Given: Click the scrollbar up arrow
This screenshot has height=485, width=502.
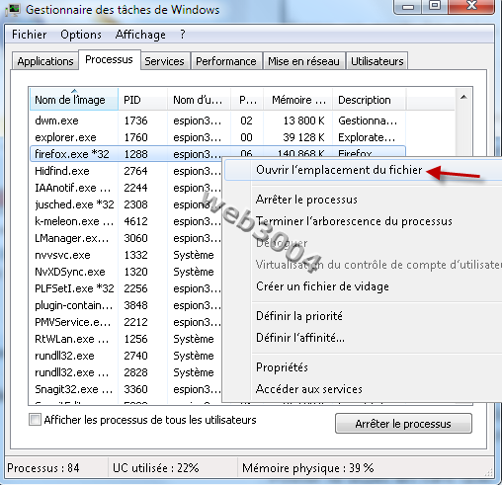Looking at the screenshot, I should 463,97.
